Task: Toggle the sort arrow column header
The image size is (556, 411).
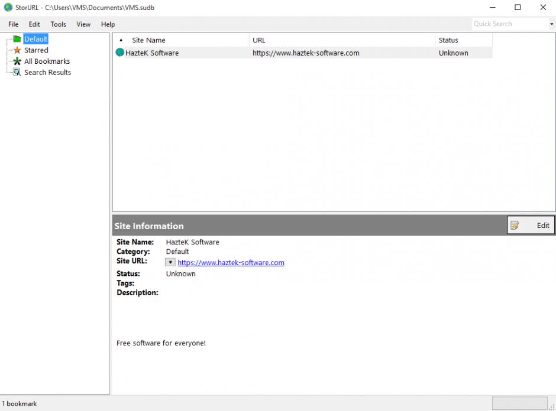Action: (x=121, y=40)
